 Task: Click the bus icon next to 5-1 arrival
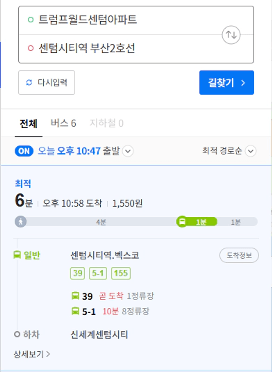tap(75, 311)
